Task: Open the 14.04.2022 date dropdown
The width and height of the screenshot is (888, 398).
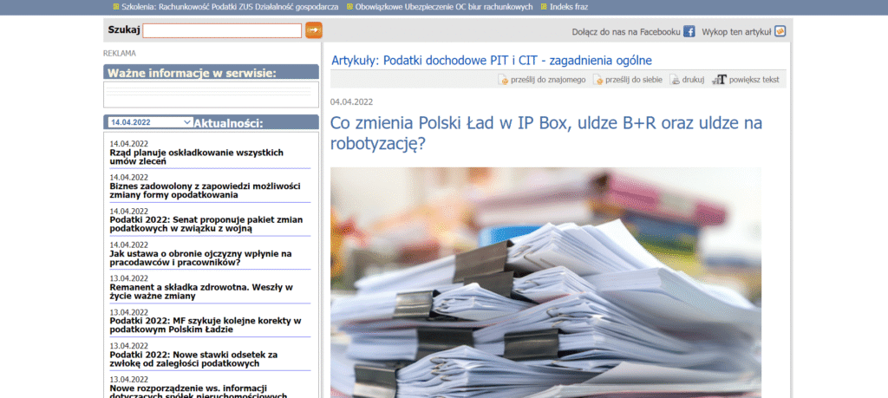Action: click(x=149, y=122)
